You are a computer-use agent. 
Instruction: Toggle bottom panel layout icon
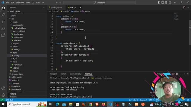pyautogui.click(x=162, y=3)
